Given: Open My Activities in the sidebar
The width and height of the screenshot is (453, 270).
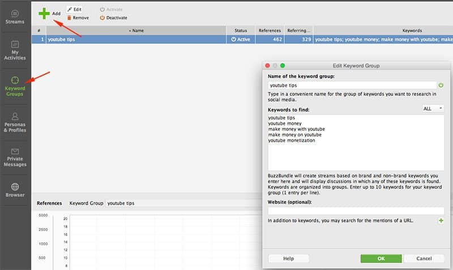Looking at the screenshot, I should tap(15, 50).
